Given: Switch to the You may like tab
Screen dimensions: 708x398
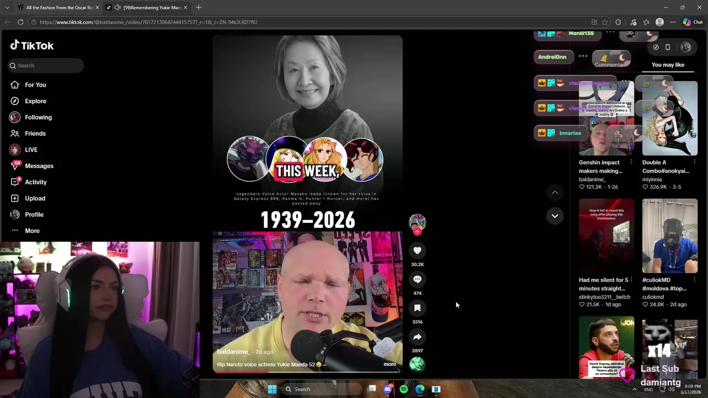Looking at the screenshot, I should [668, 65].
